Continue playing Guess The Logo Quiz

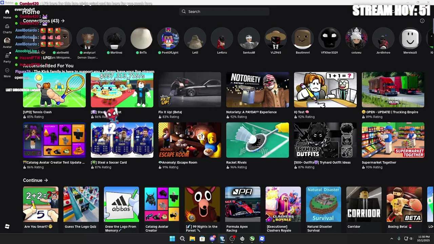pyautogui.click(x=81, y=204)
